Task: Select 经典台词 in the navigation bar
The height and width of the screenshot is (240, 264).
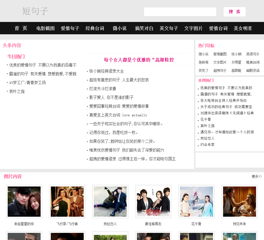Action: click(95, 28)
